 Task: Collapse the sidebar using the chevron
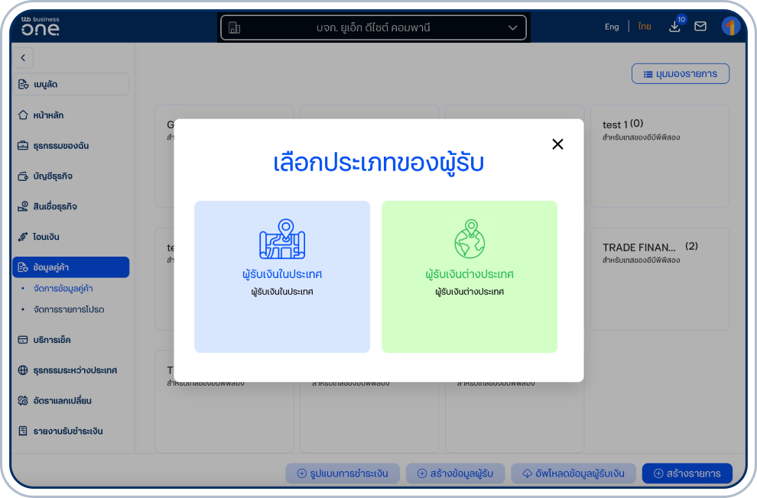[x=23, y=57]
